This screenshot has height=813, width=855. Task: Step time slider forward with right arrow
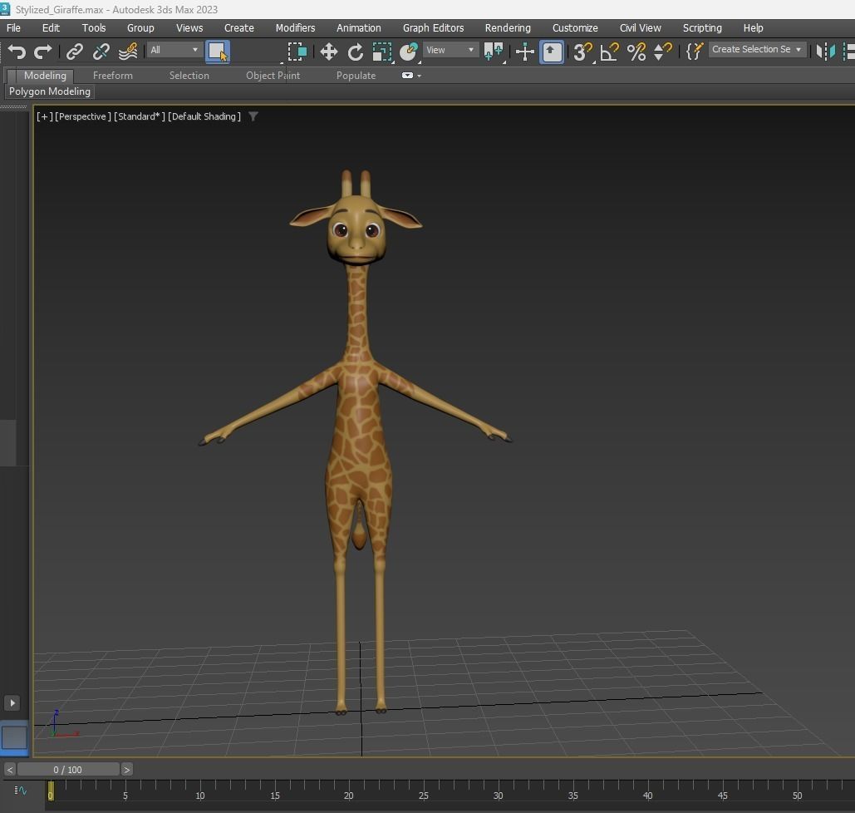(126, 769)
